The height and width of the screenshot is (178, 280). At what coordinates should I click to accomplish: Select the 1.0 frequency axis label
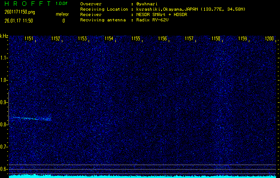pos(4,80)
